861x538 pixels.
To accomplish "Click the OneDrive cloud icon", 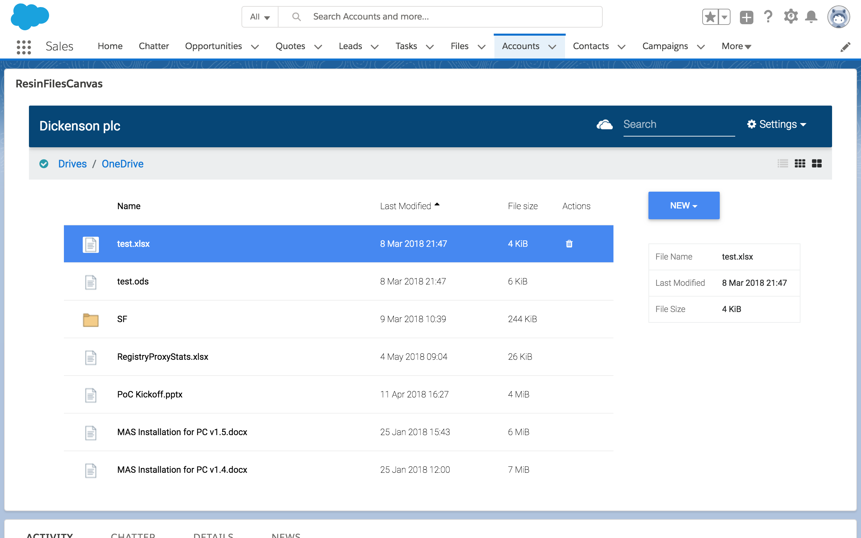I will click(x=604, y=125).
